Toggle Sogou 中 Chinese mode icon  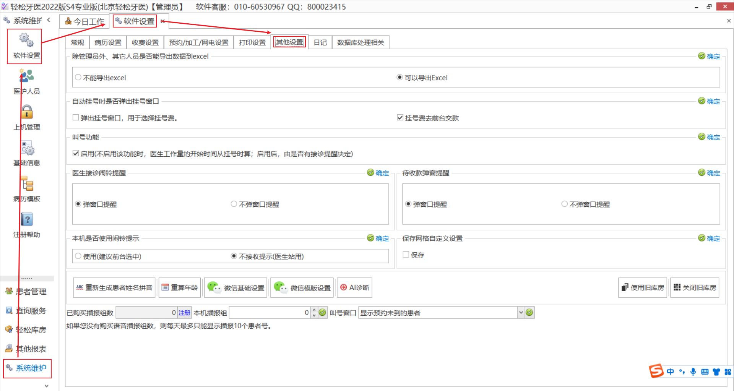(x=671, y=372)
